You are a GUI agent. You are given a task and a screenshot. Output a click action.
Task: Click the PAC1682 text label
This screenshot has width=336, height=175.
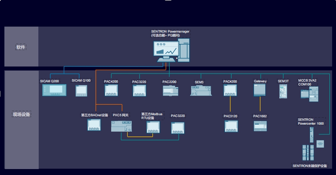coord(260,116)
